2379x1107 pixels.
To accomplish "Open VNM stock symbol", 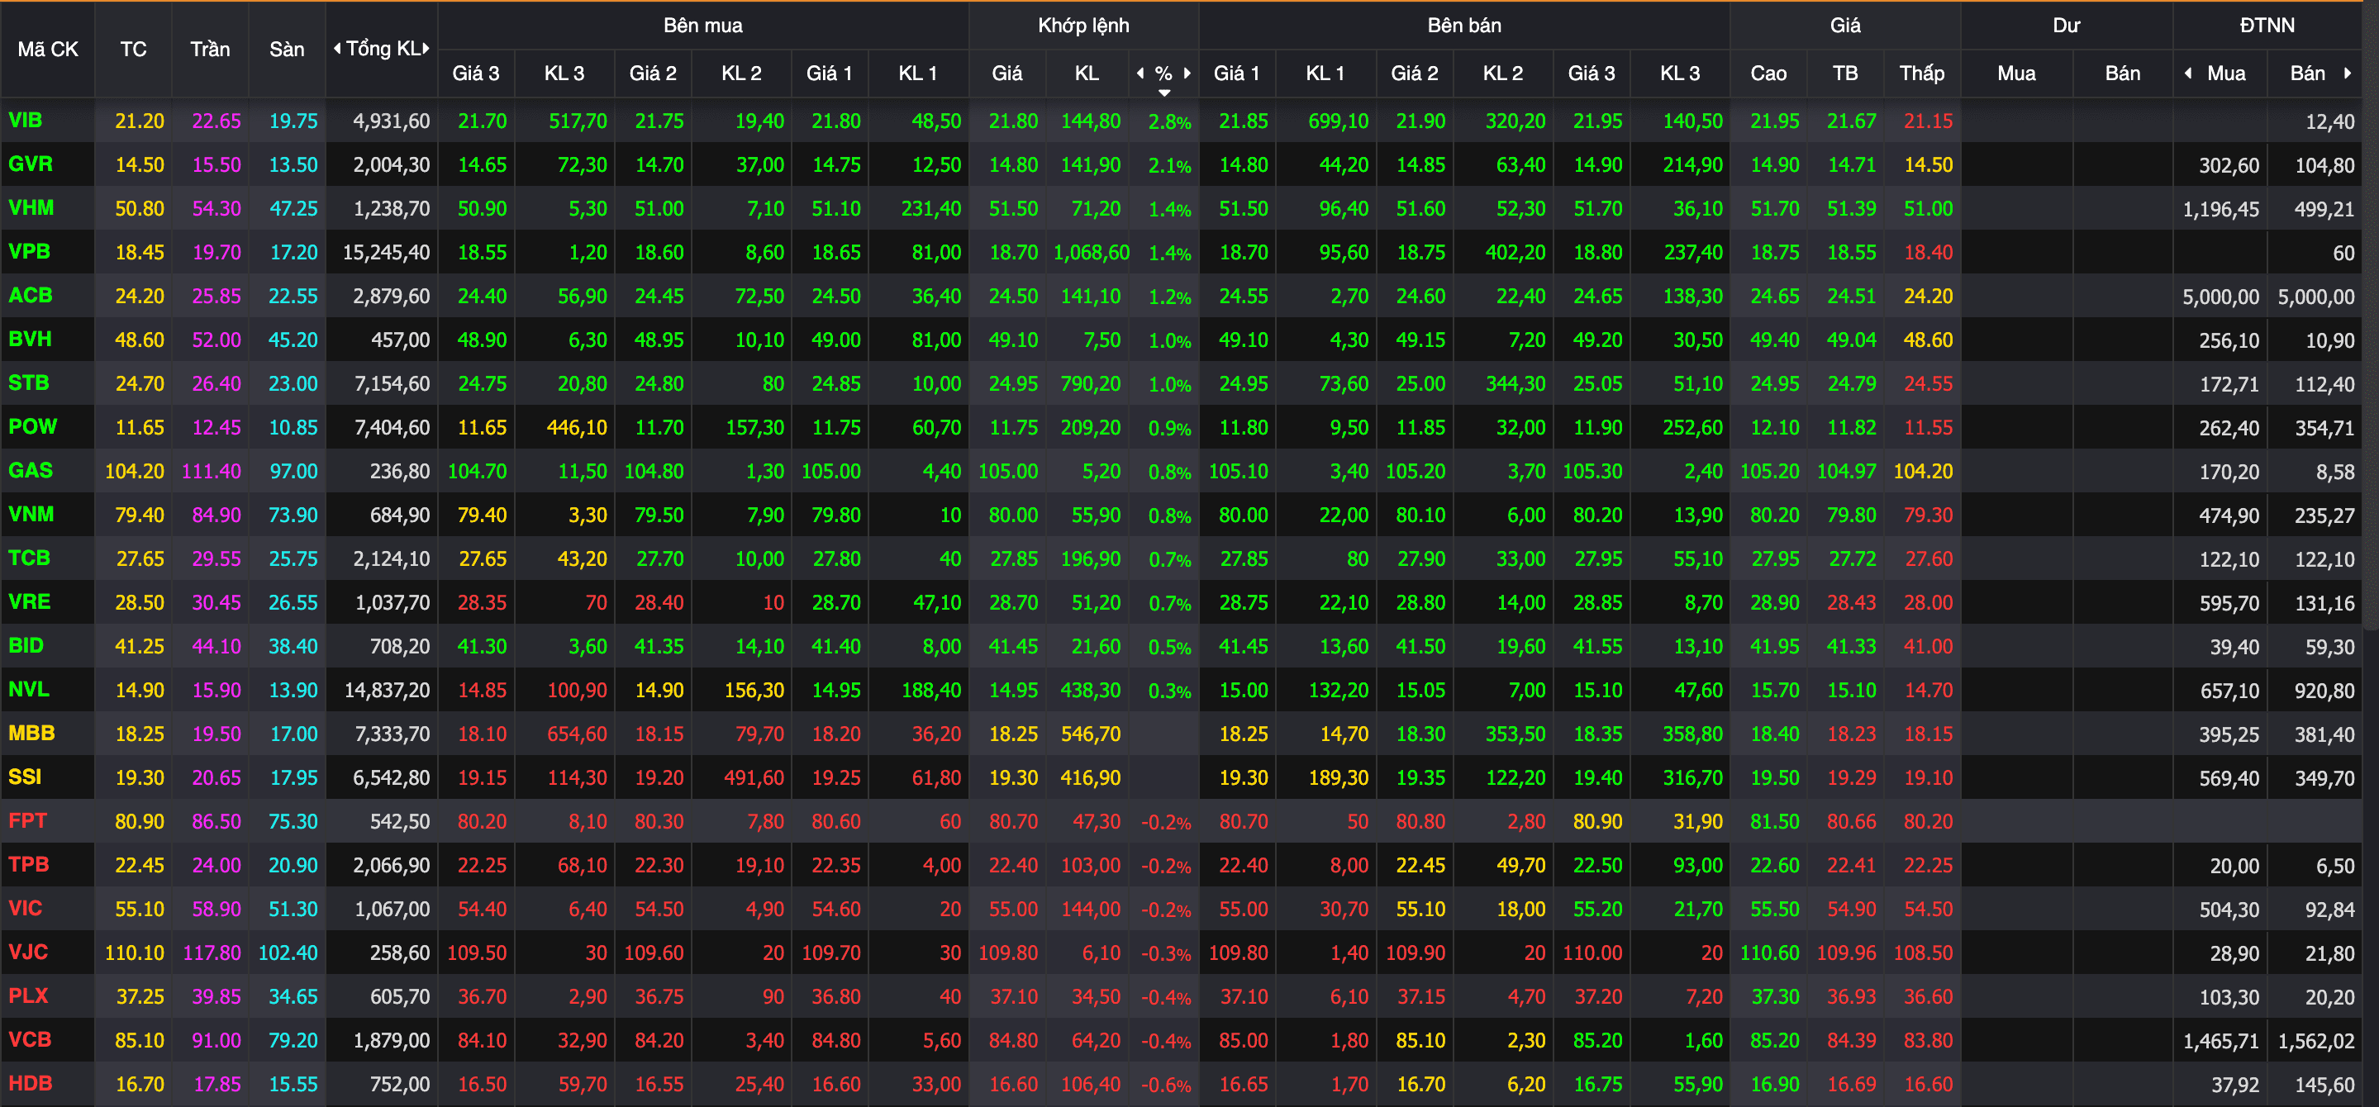I will (31, 515).
